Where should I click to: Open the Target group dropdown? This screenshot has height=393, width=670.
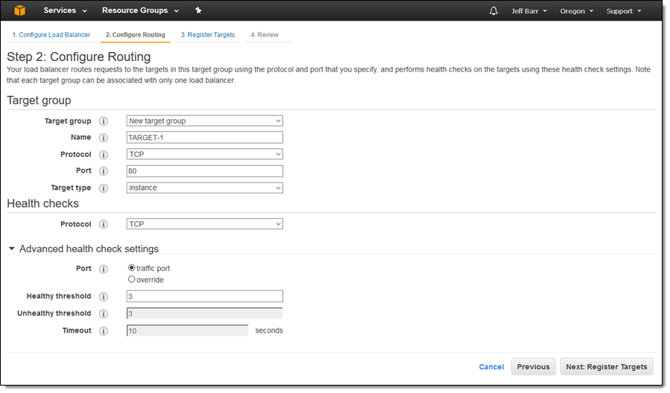pyautogui.click(x=205, y=121)
